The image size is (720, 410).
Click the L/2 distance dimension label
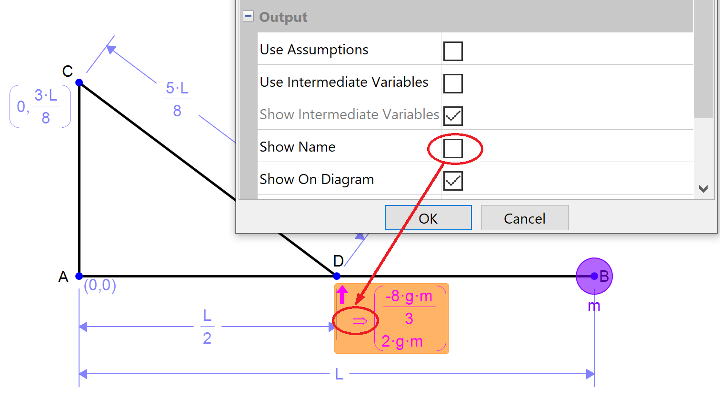click(207, 327)
